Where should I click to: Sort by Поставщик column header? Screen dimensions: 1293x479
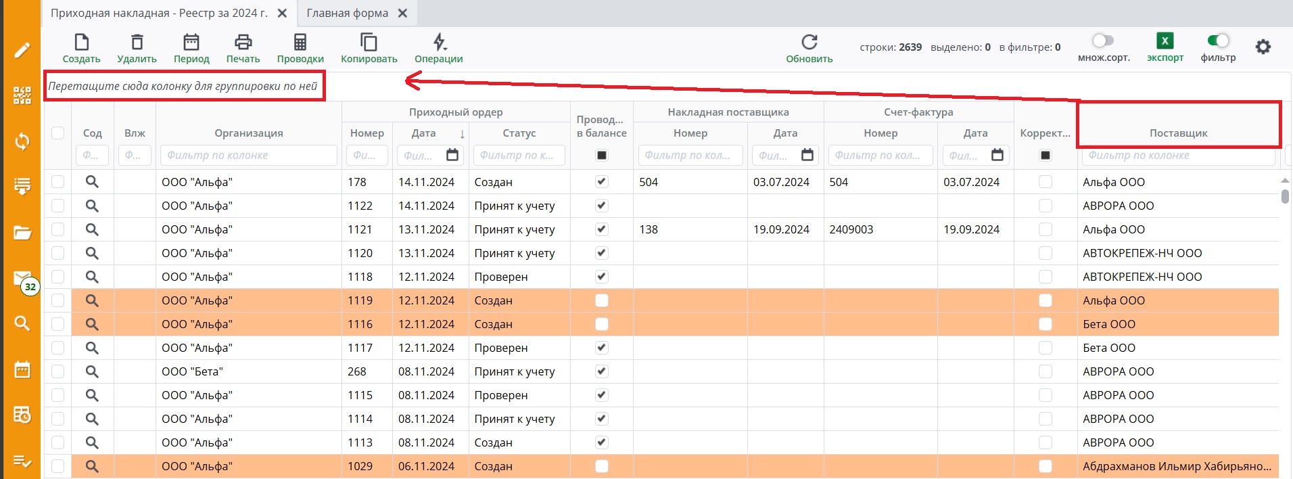pyautogui.click(x=1178, y=133)
